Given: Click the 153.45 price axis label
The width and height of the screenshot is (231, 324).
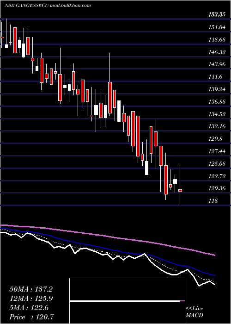Looking at the screenshot, I should coord(216,15).
